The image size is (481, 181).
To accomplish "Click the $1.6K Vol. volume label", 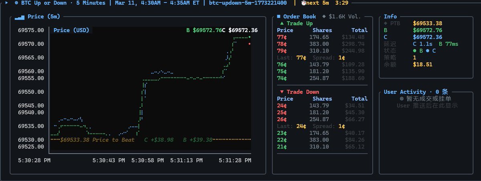I will point(345,16).
